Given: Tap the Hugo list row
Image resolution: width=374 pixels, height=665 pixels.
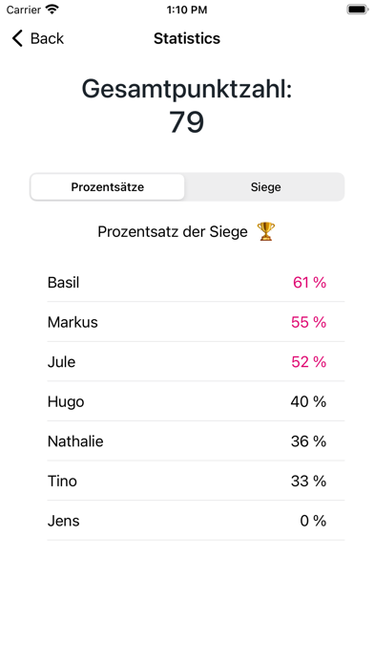Looking at the screenshot, I should click(196, 401).
